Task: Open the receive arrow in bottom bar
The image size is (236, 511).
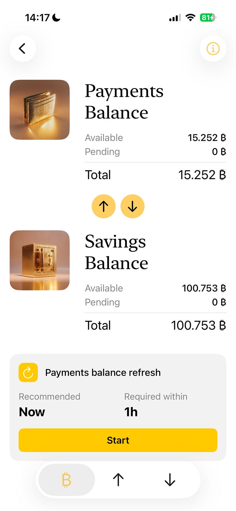Action: click(x=170, y=480)
